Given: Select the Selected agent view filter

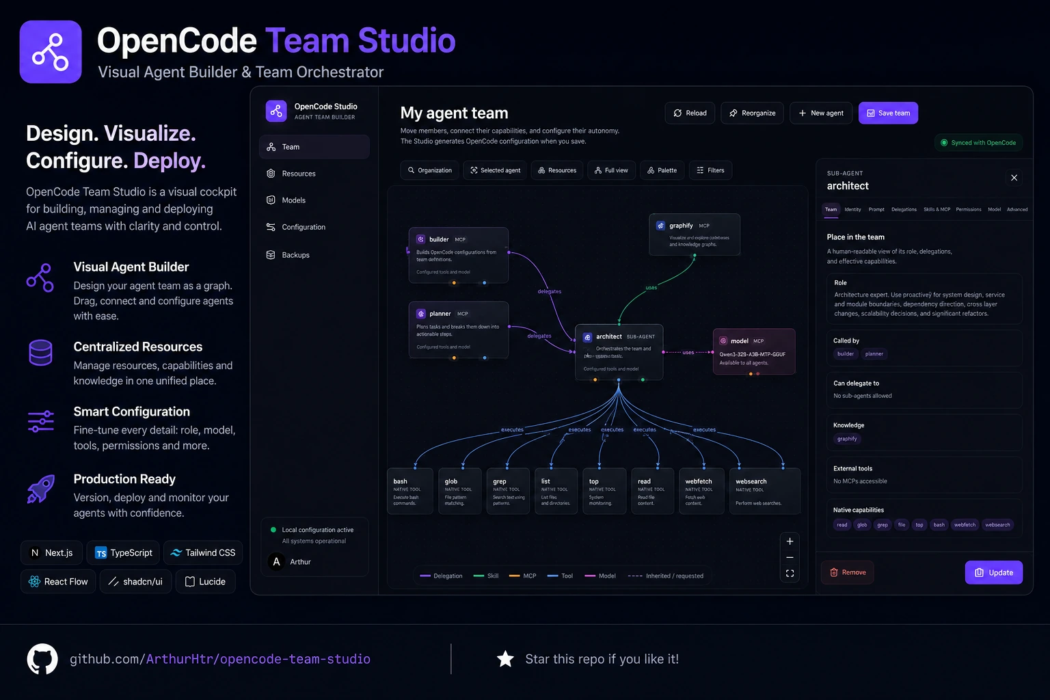Looking at the screenshot, I should coord(495,170).
